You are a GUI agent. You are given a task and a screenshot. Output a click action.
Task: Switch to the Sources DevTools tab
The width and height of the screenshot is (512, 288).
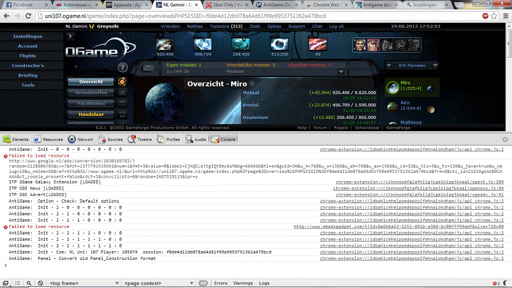tap(111, 139)
